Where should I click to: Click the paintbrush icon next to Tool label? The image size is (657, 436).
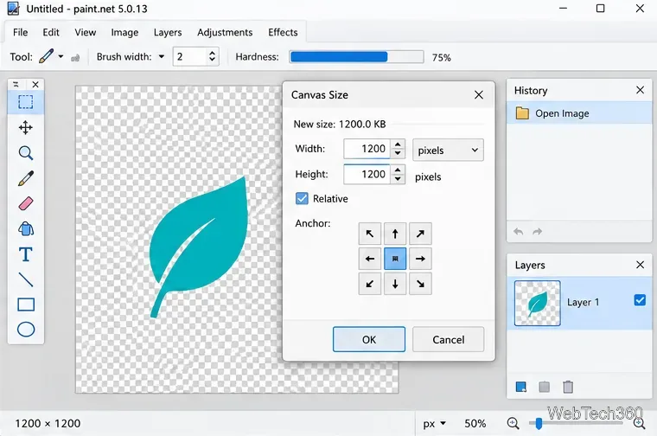pos(46,56)
